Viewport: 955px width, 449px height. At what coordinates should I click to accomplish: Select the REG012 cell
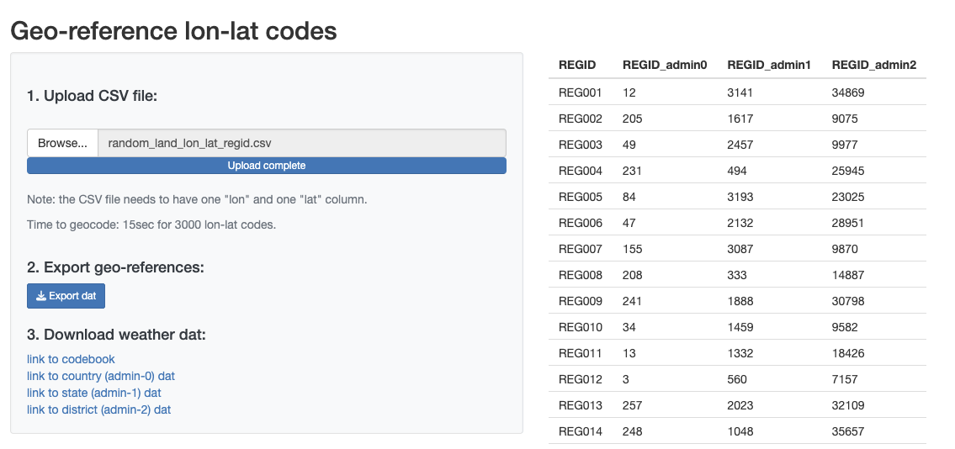coord(581,380)
